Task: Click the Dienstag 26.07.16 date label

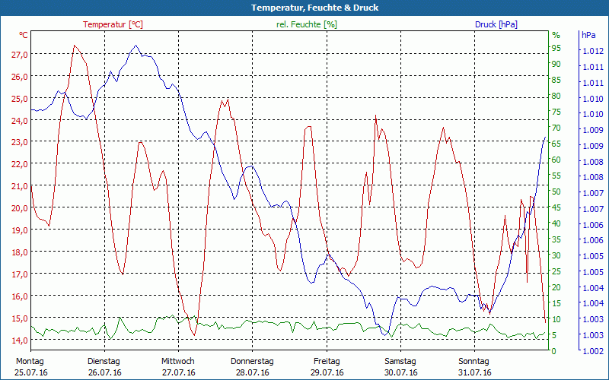Action: [104, 366]
